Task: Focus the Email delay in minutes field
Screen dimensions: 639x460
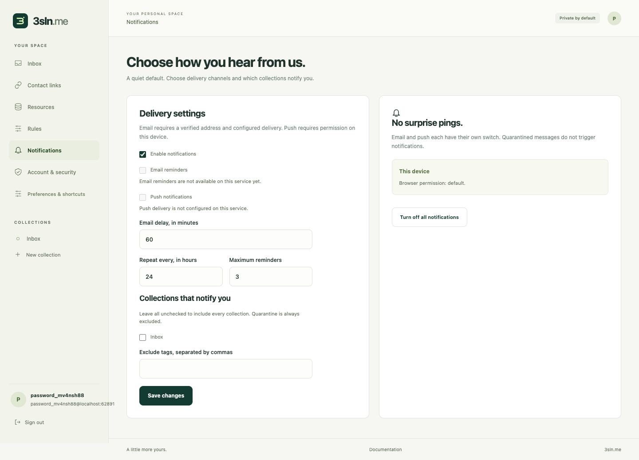Action: 226,239
